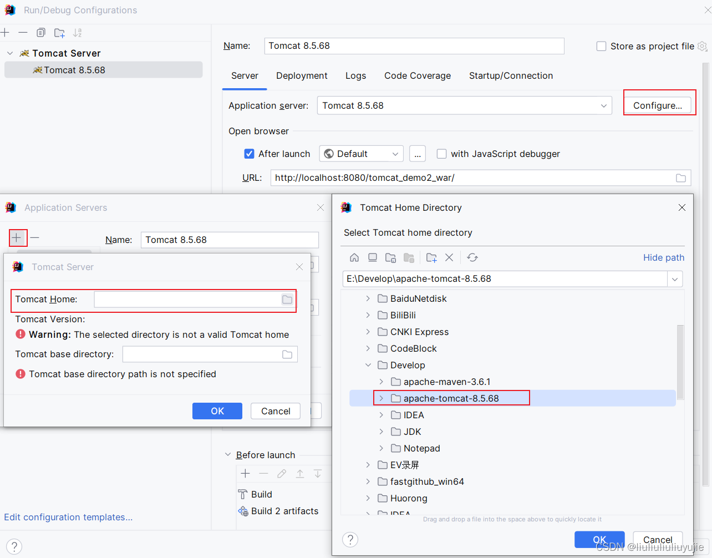712x558 pixels.
Task: Add a Before launch task
Action: coord(246,474)
